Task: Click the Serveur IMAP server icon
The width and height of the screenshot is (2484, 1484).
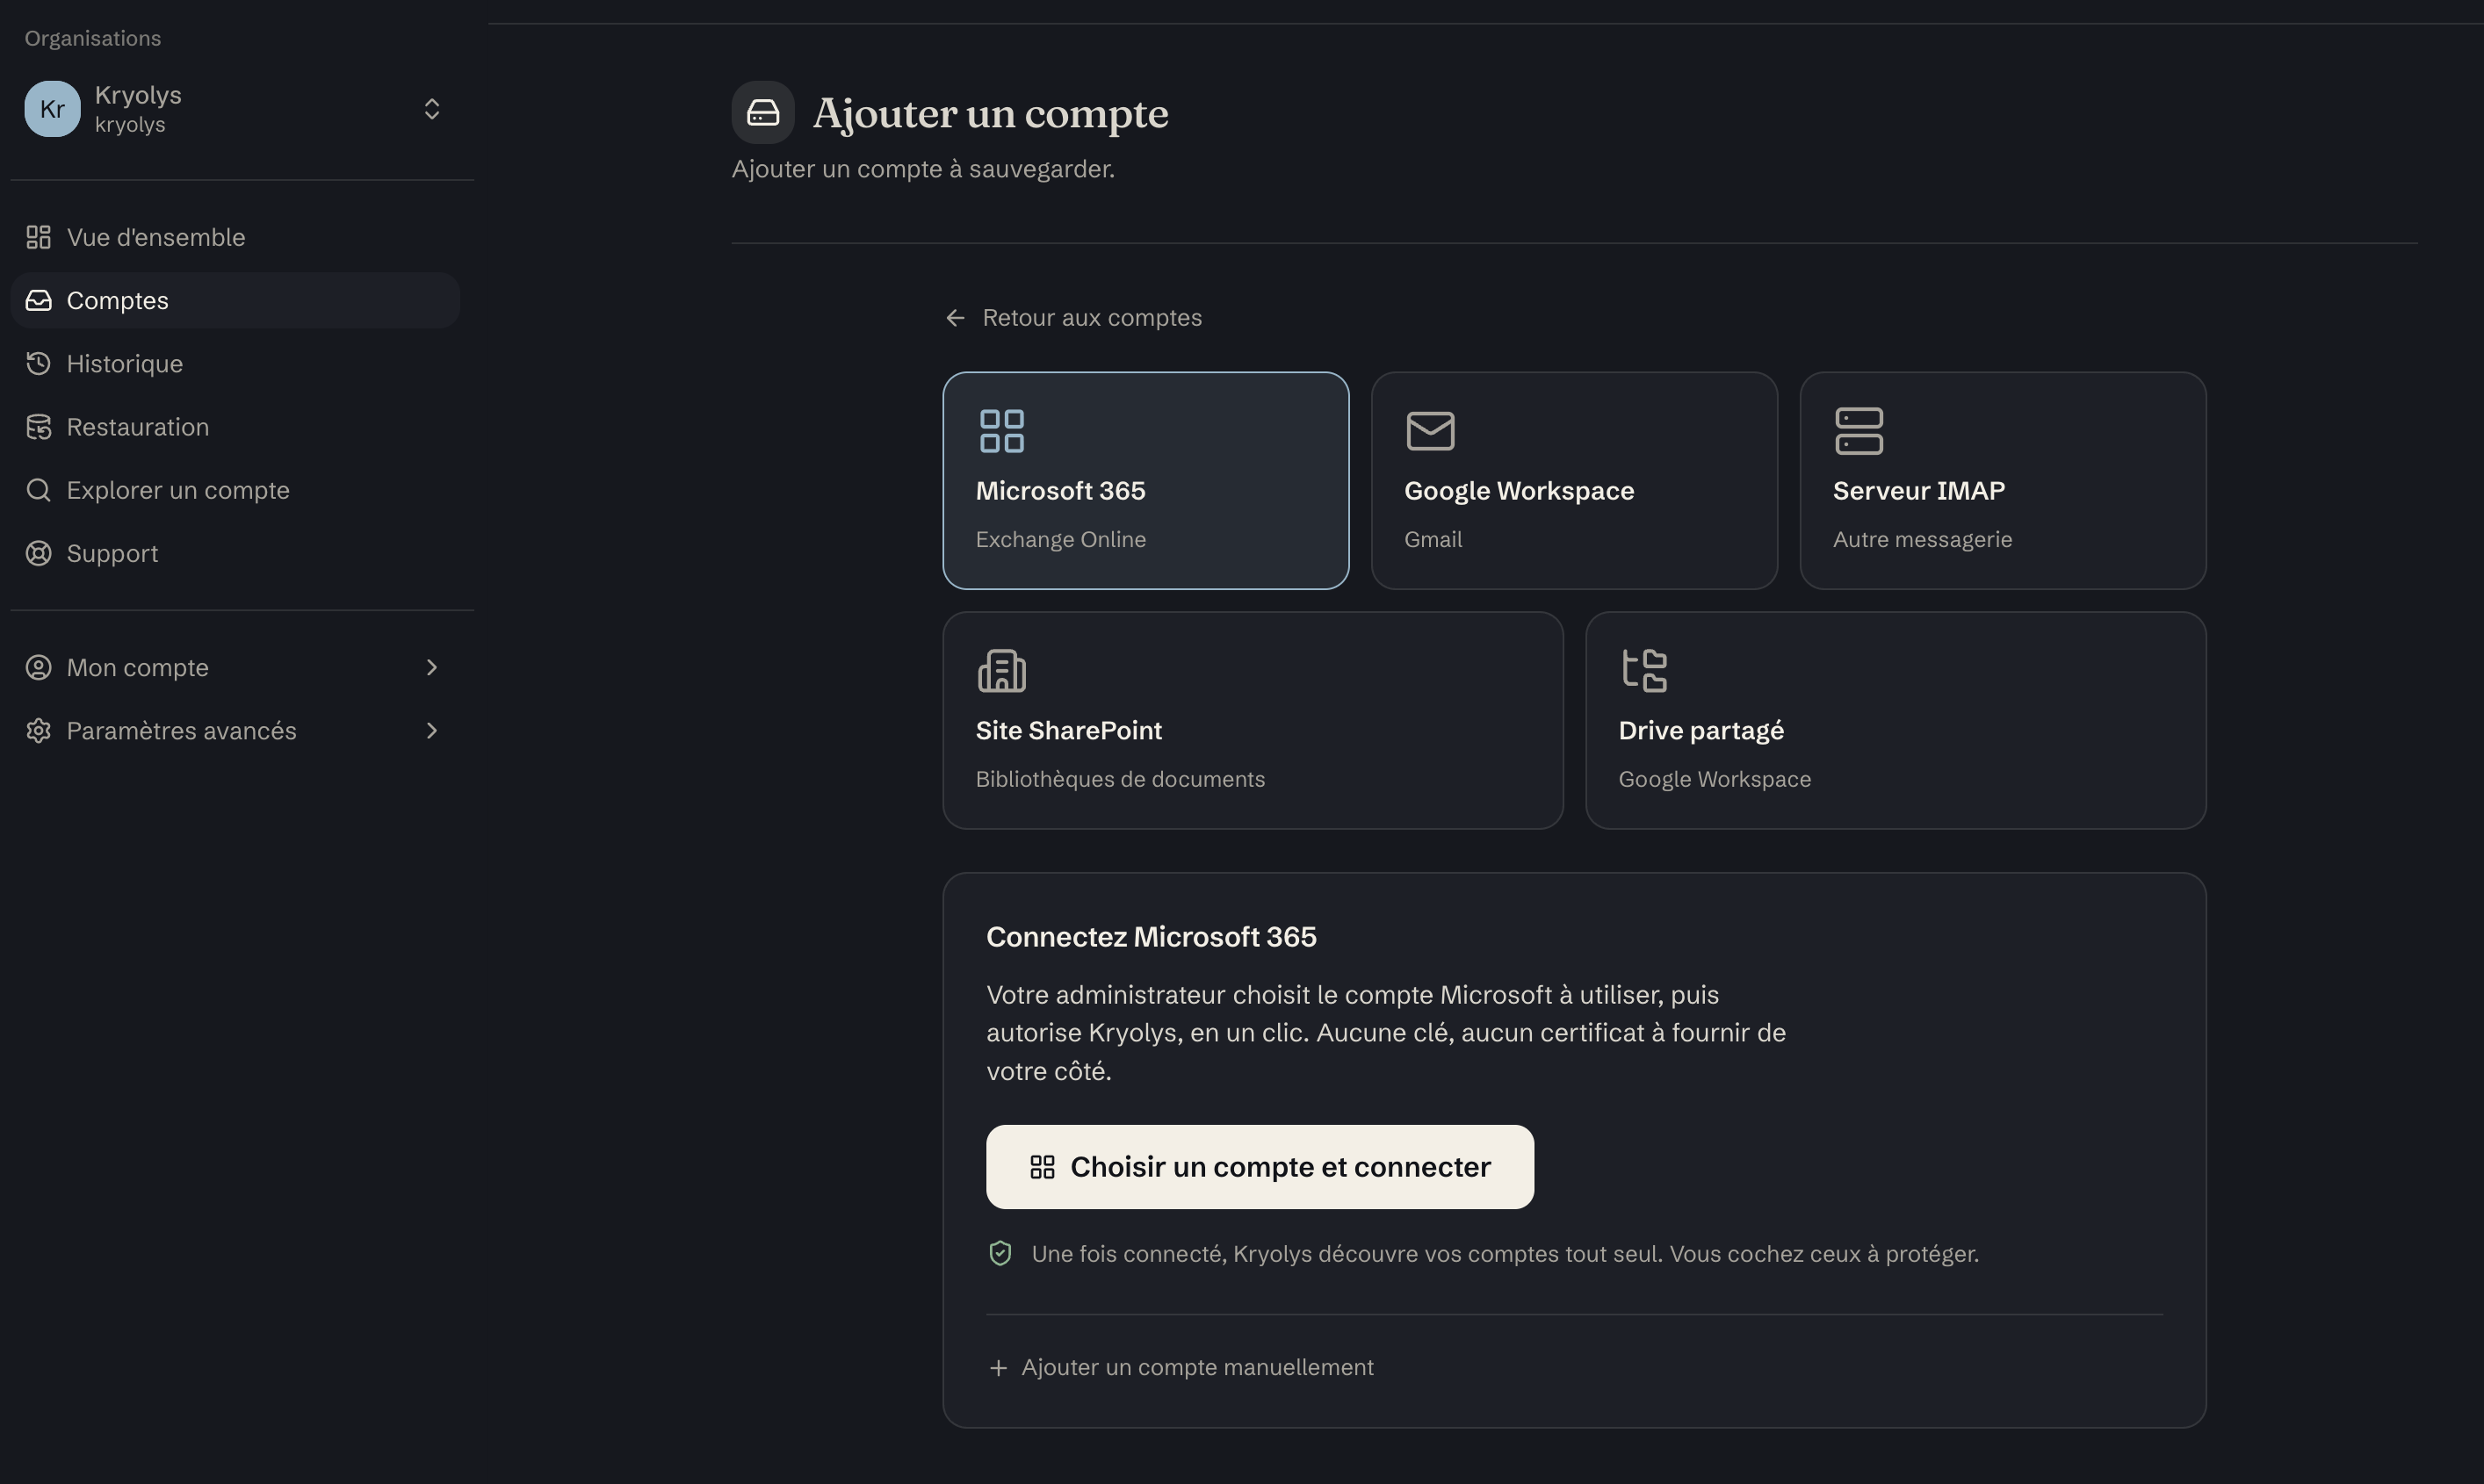Action: click(x=1859, y=431)
